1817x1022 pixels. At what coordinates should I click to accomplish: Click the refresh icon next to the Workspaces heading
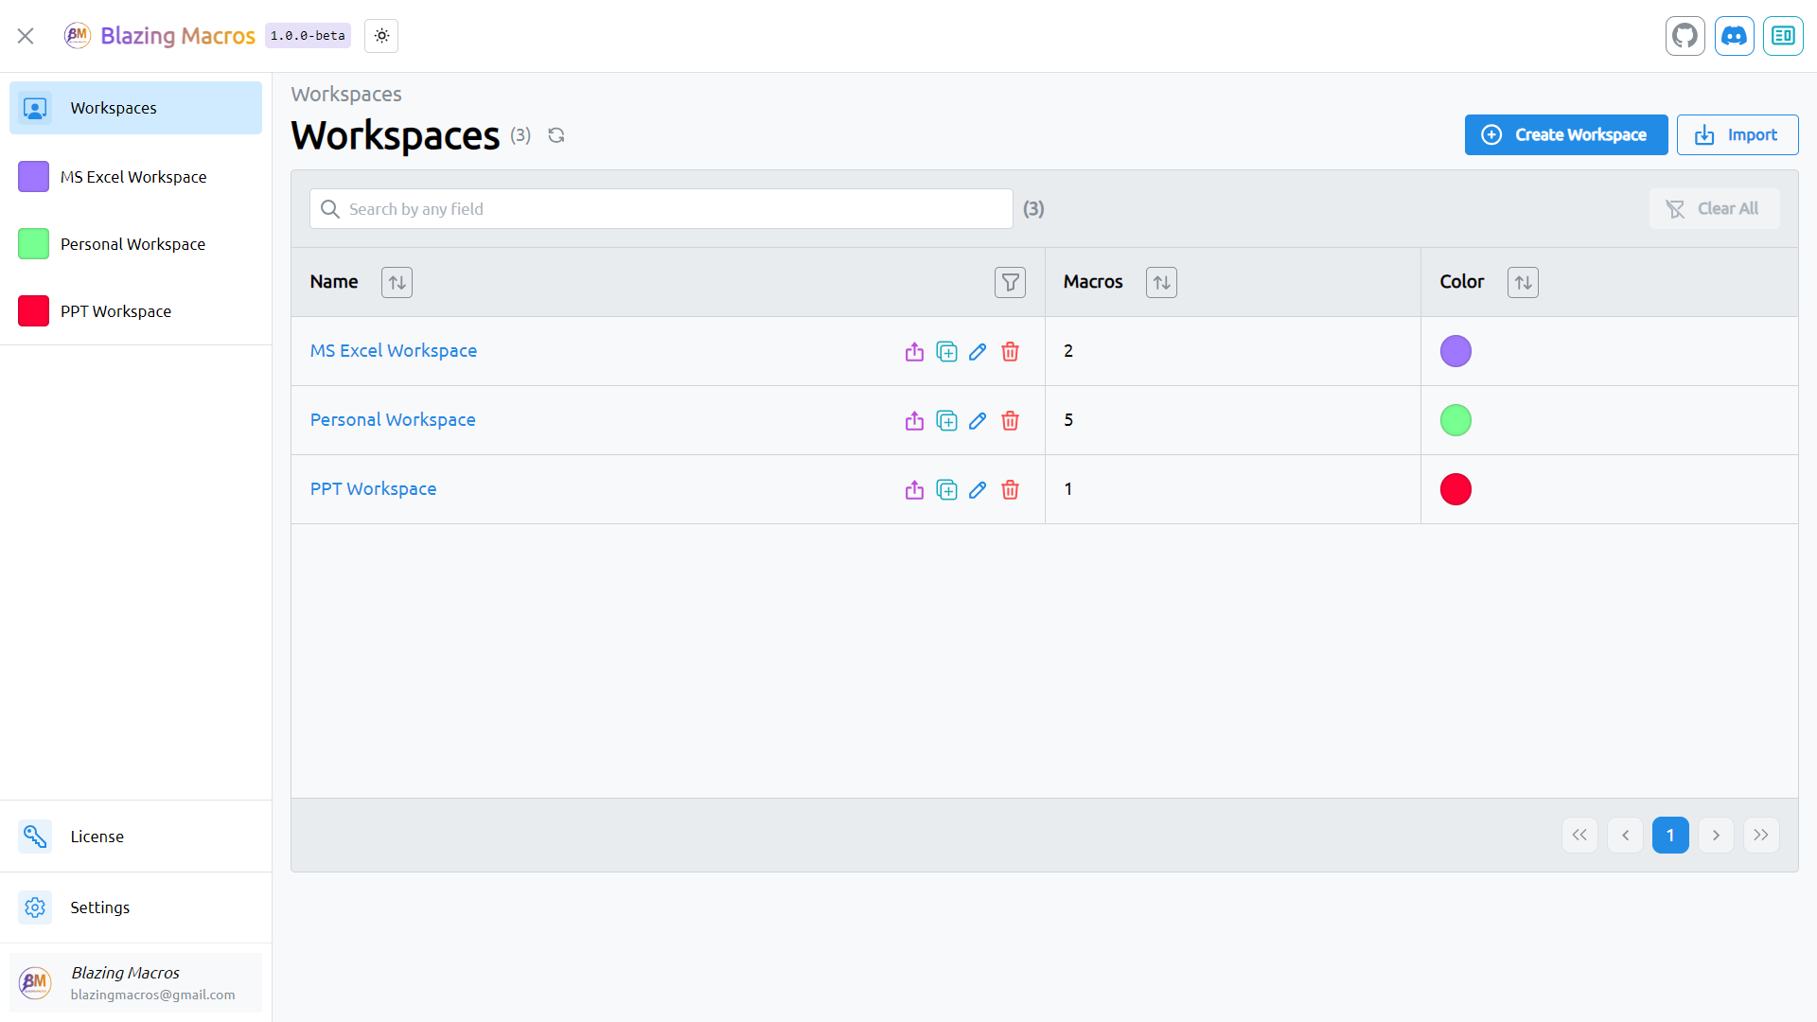tap(556, 135)
